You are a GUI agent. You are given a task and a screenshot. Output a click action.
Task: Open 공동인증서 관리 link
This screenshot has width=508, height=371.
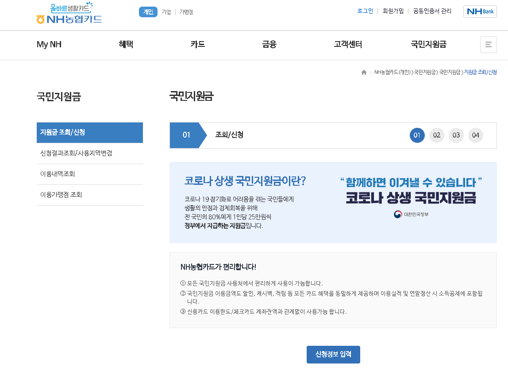[432, 11]
